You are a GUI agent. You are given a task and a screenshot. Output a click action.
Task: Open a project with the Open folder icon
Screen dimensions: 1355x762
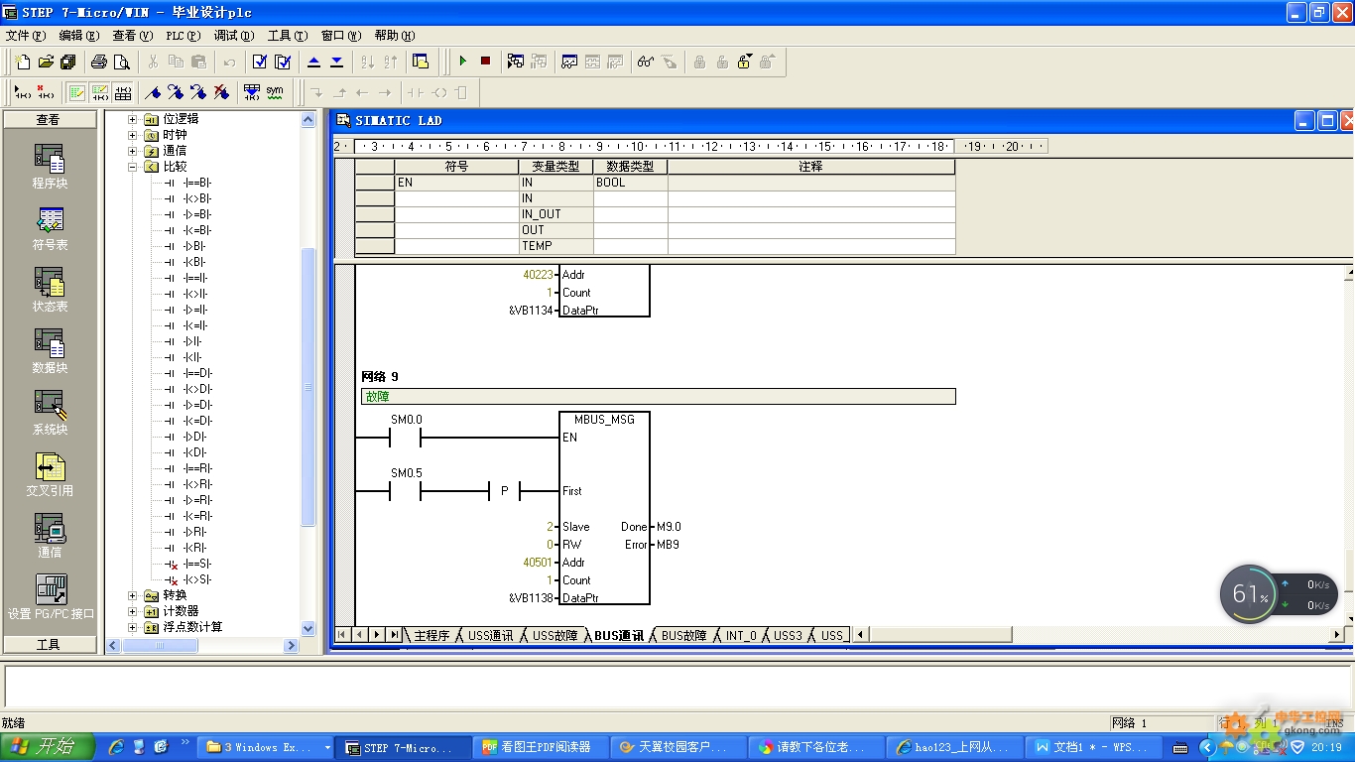(x=46, y=62)
